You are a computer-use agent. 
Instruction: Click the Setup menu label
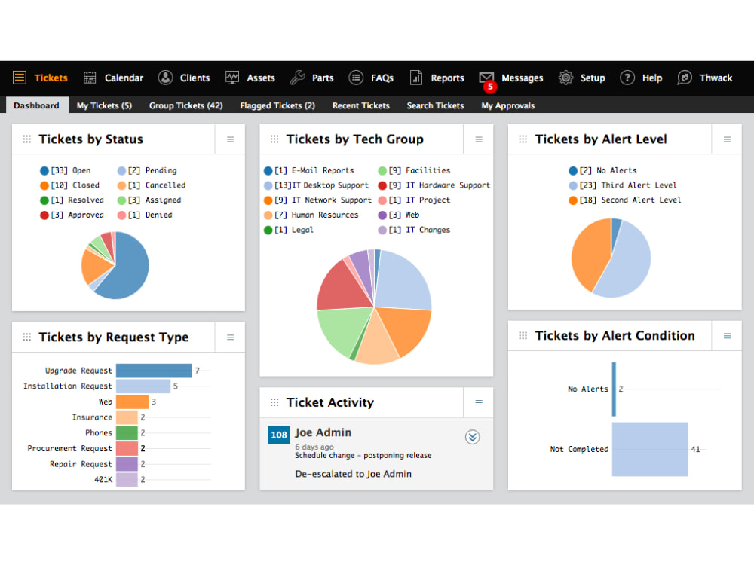point(593,78)
